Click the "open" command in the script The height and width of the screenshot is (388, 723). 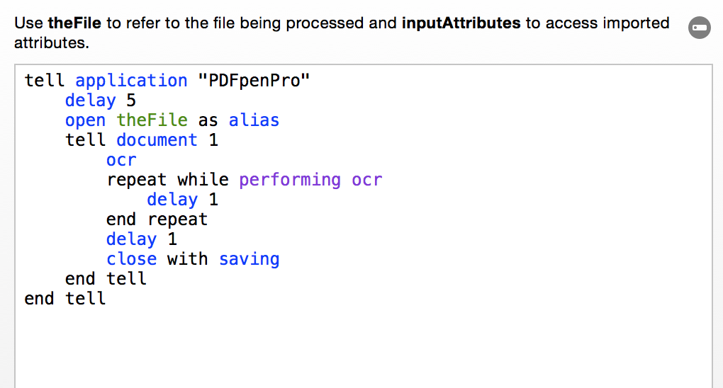[85, 121]
